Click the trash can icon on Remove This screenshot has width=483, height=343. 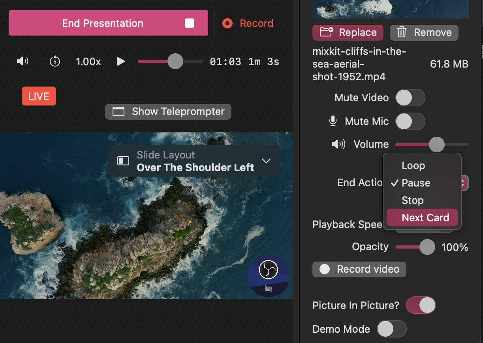[x=402, y=32]
